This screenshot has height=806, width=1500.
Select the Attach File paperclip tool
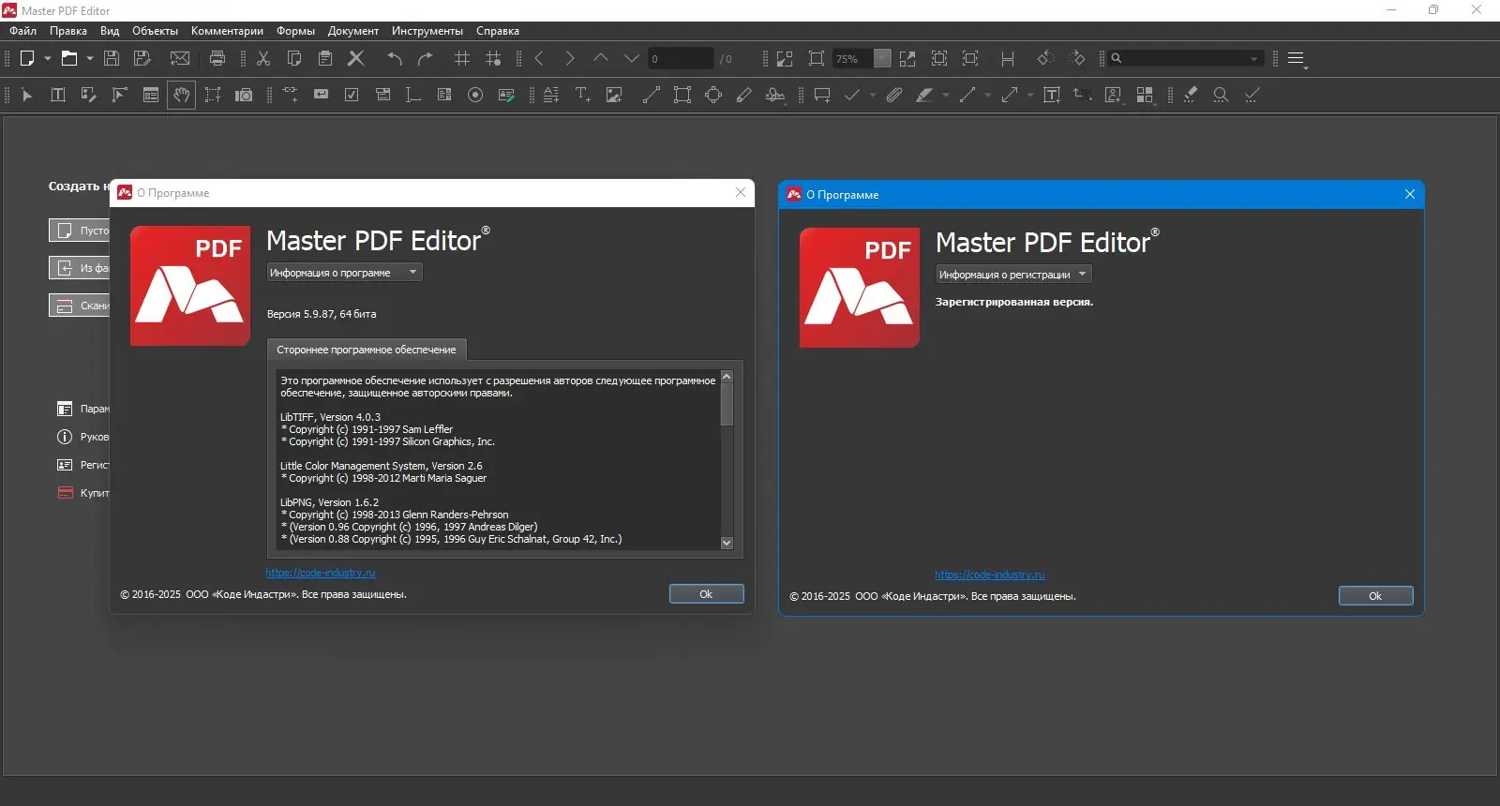pyautogui.click(x=893, y=95)
